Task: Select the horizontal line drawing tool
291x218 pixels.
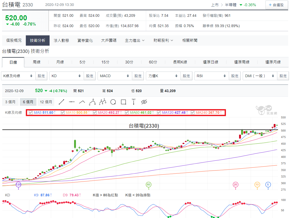Action: (x=72, y=102)
